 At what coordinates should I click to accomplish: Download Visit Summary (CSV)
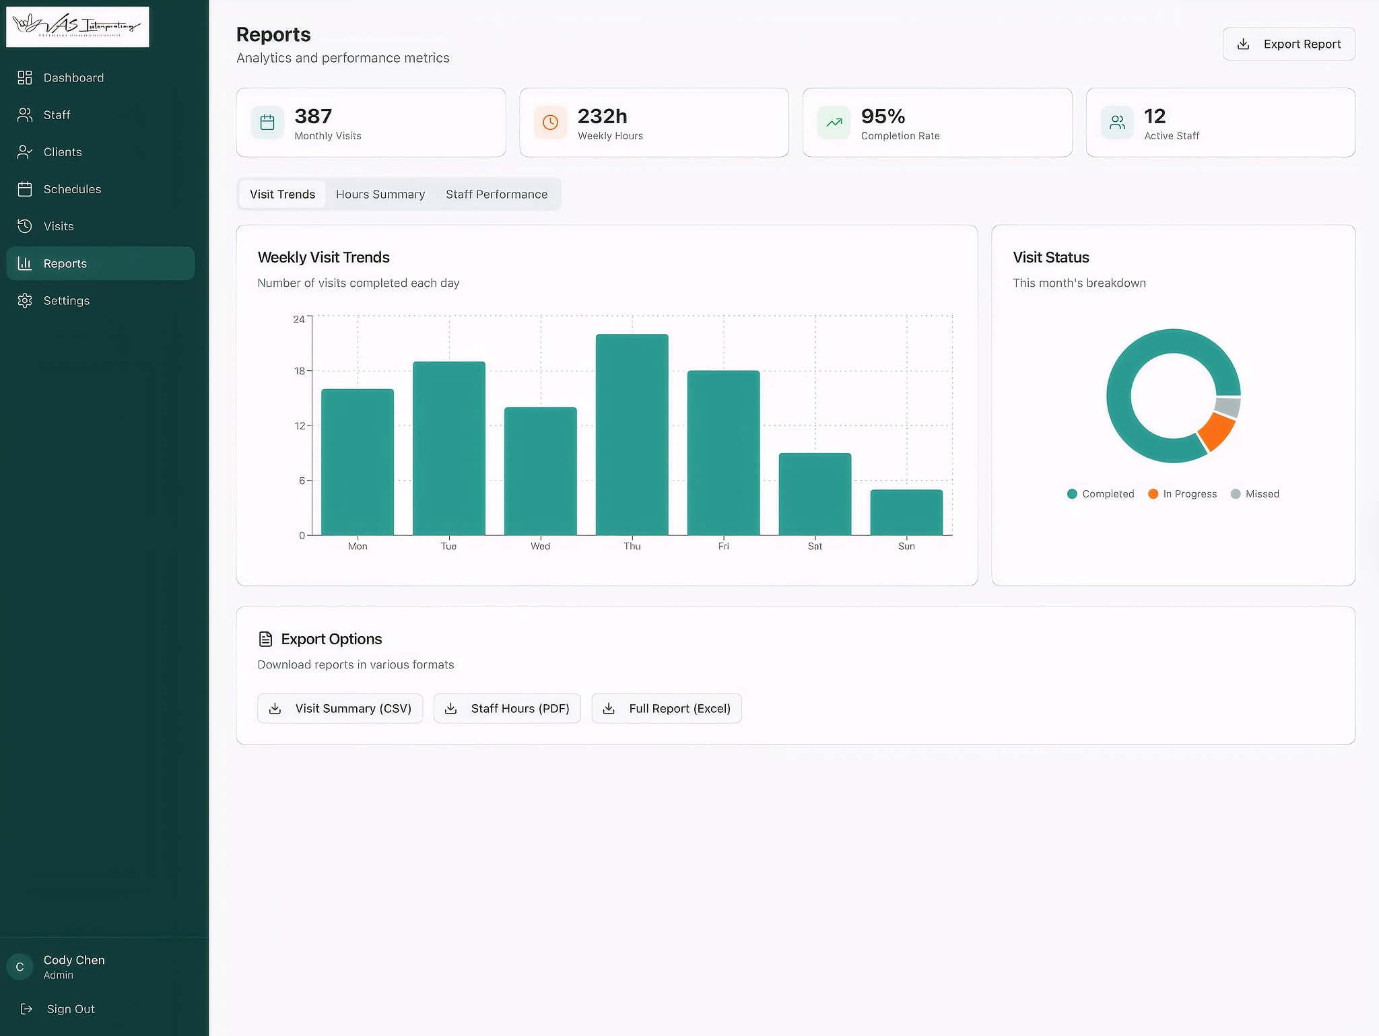[x=340, y=708]
